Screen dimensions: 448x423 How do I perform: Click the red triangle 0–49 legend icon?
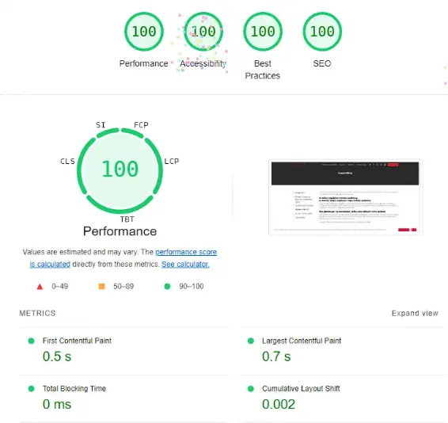click(40, 287)
